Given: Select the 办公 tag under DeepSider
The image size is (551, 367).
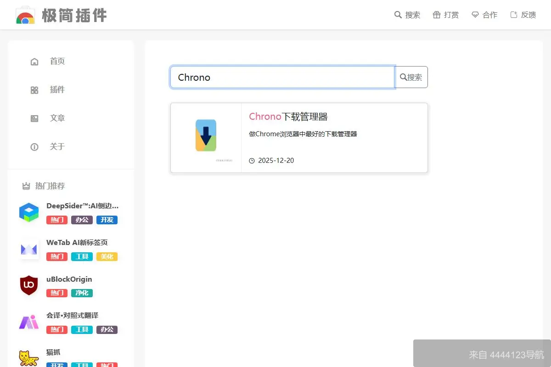Looking at the screenshot, I should point(82,220).
